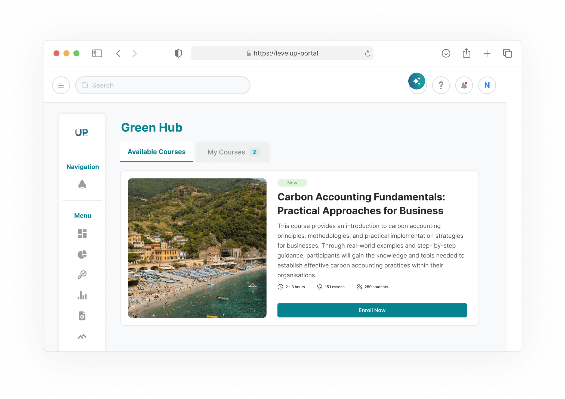565x399 pixels.
Task: Collapse sidebar with the double chevron icon
Action: [82, 337]
